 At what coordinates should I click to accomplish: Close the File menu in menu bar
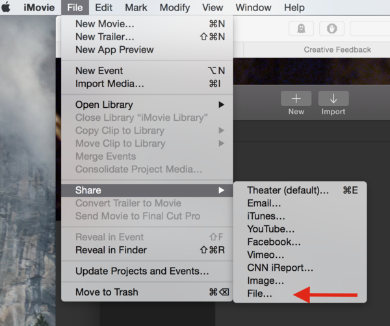point(75,7)
